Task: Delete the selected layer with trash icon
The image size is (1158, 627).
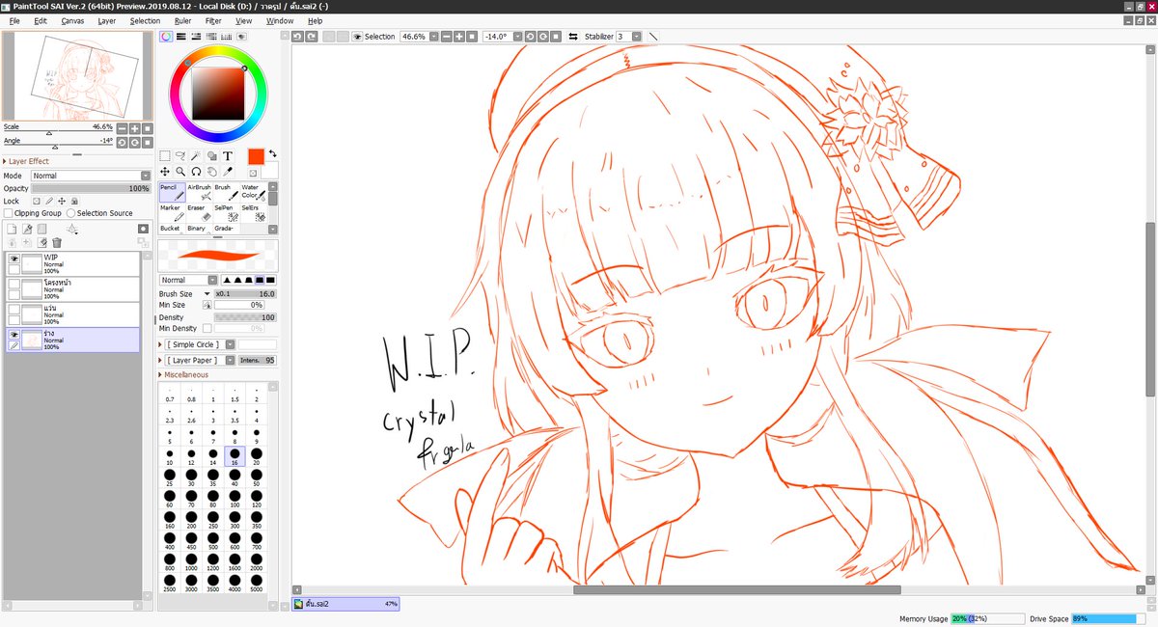Action: click(57, 242)
